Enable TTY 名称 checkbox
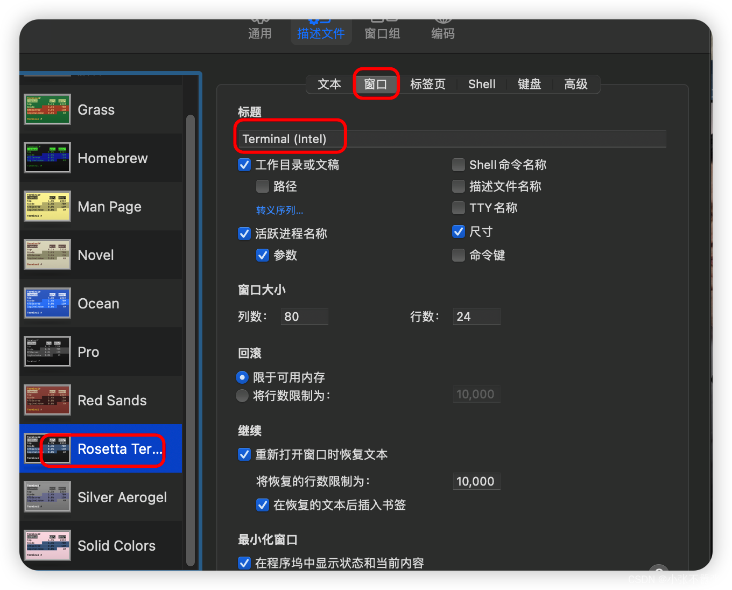The image size is (732, 590). pos(459,208)
